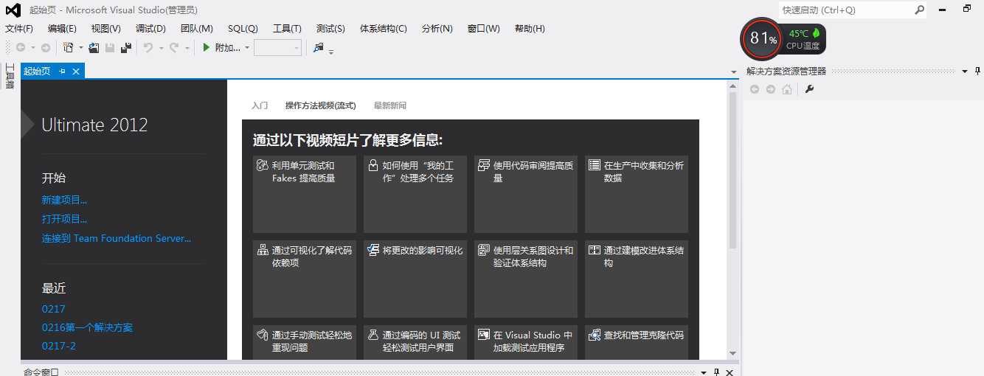Click the Solution Explorer forward arrow
This screenshot has width=984, height=376.
771,89
